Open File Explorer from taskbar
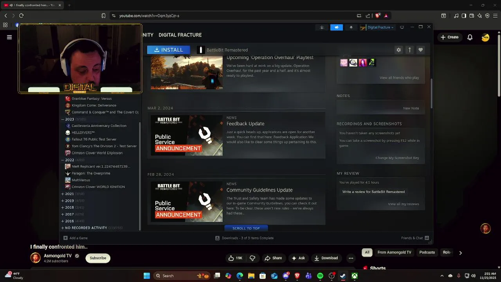Viewport: 501px width, 282px height. point(251,276)
